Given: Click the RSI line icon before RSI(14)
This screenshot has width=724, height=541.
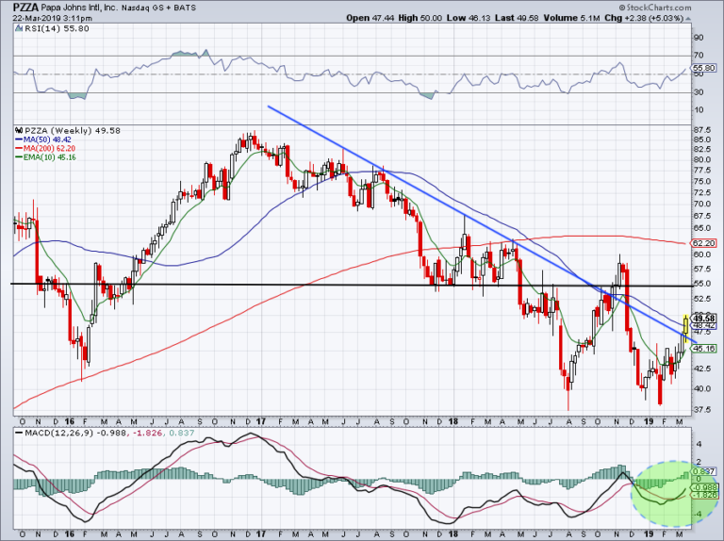Looking at the screenshot, I should click(x=19, y=28).
